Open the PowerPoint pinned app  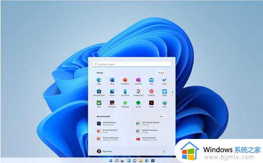(x=125, y=81)
